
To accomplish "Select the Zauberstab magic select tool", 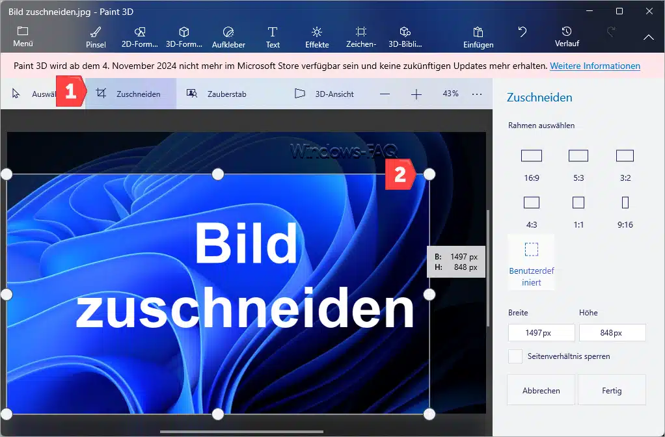I will coord(217,94).
